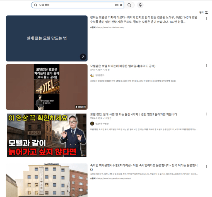Screen dimensions: 212x197
Task: Open channel name under the hotel shorts title
Action: [100, 75]
